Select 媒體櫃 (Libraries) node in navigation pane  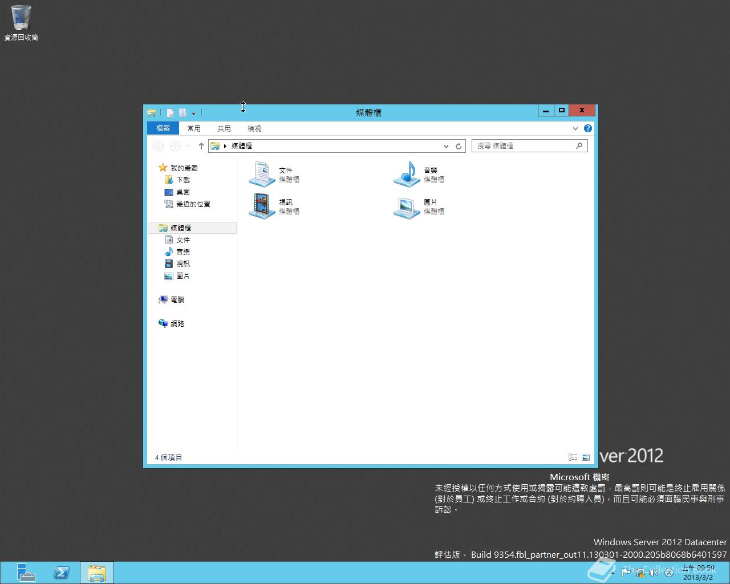[x=192, y=228]
